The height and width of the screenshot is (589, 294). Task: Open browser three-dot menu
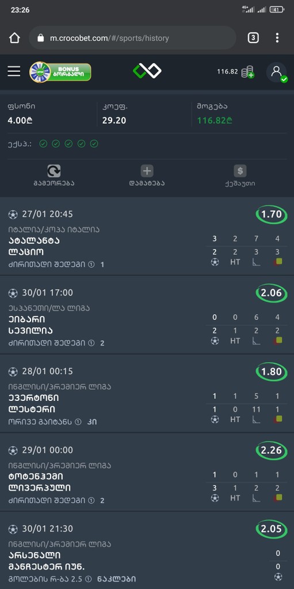pos(277,38)
